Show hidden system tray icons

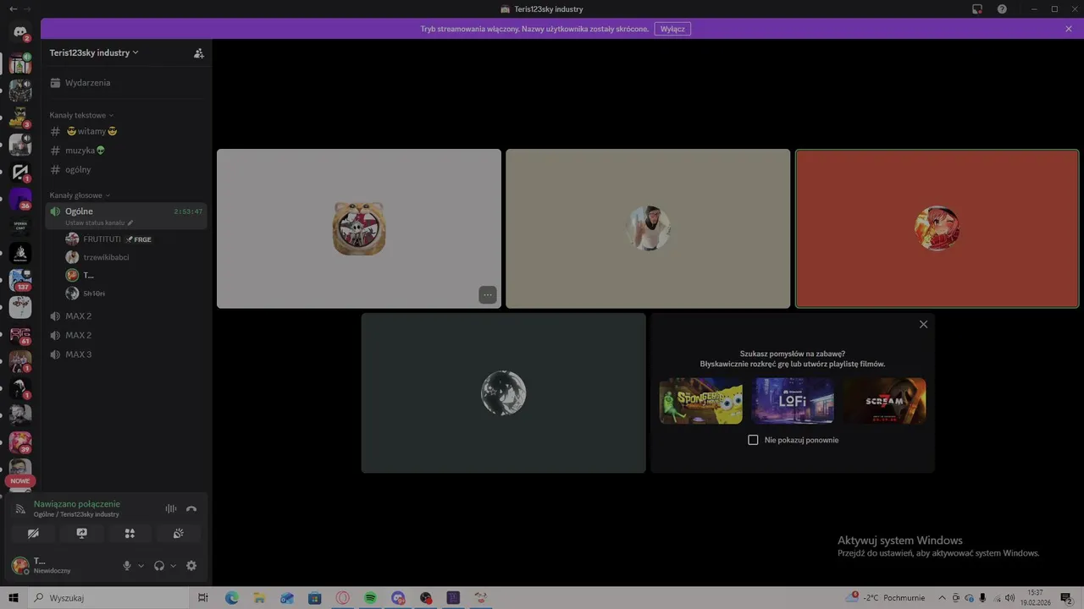click(x=942, y=598)
